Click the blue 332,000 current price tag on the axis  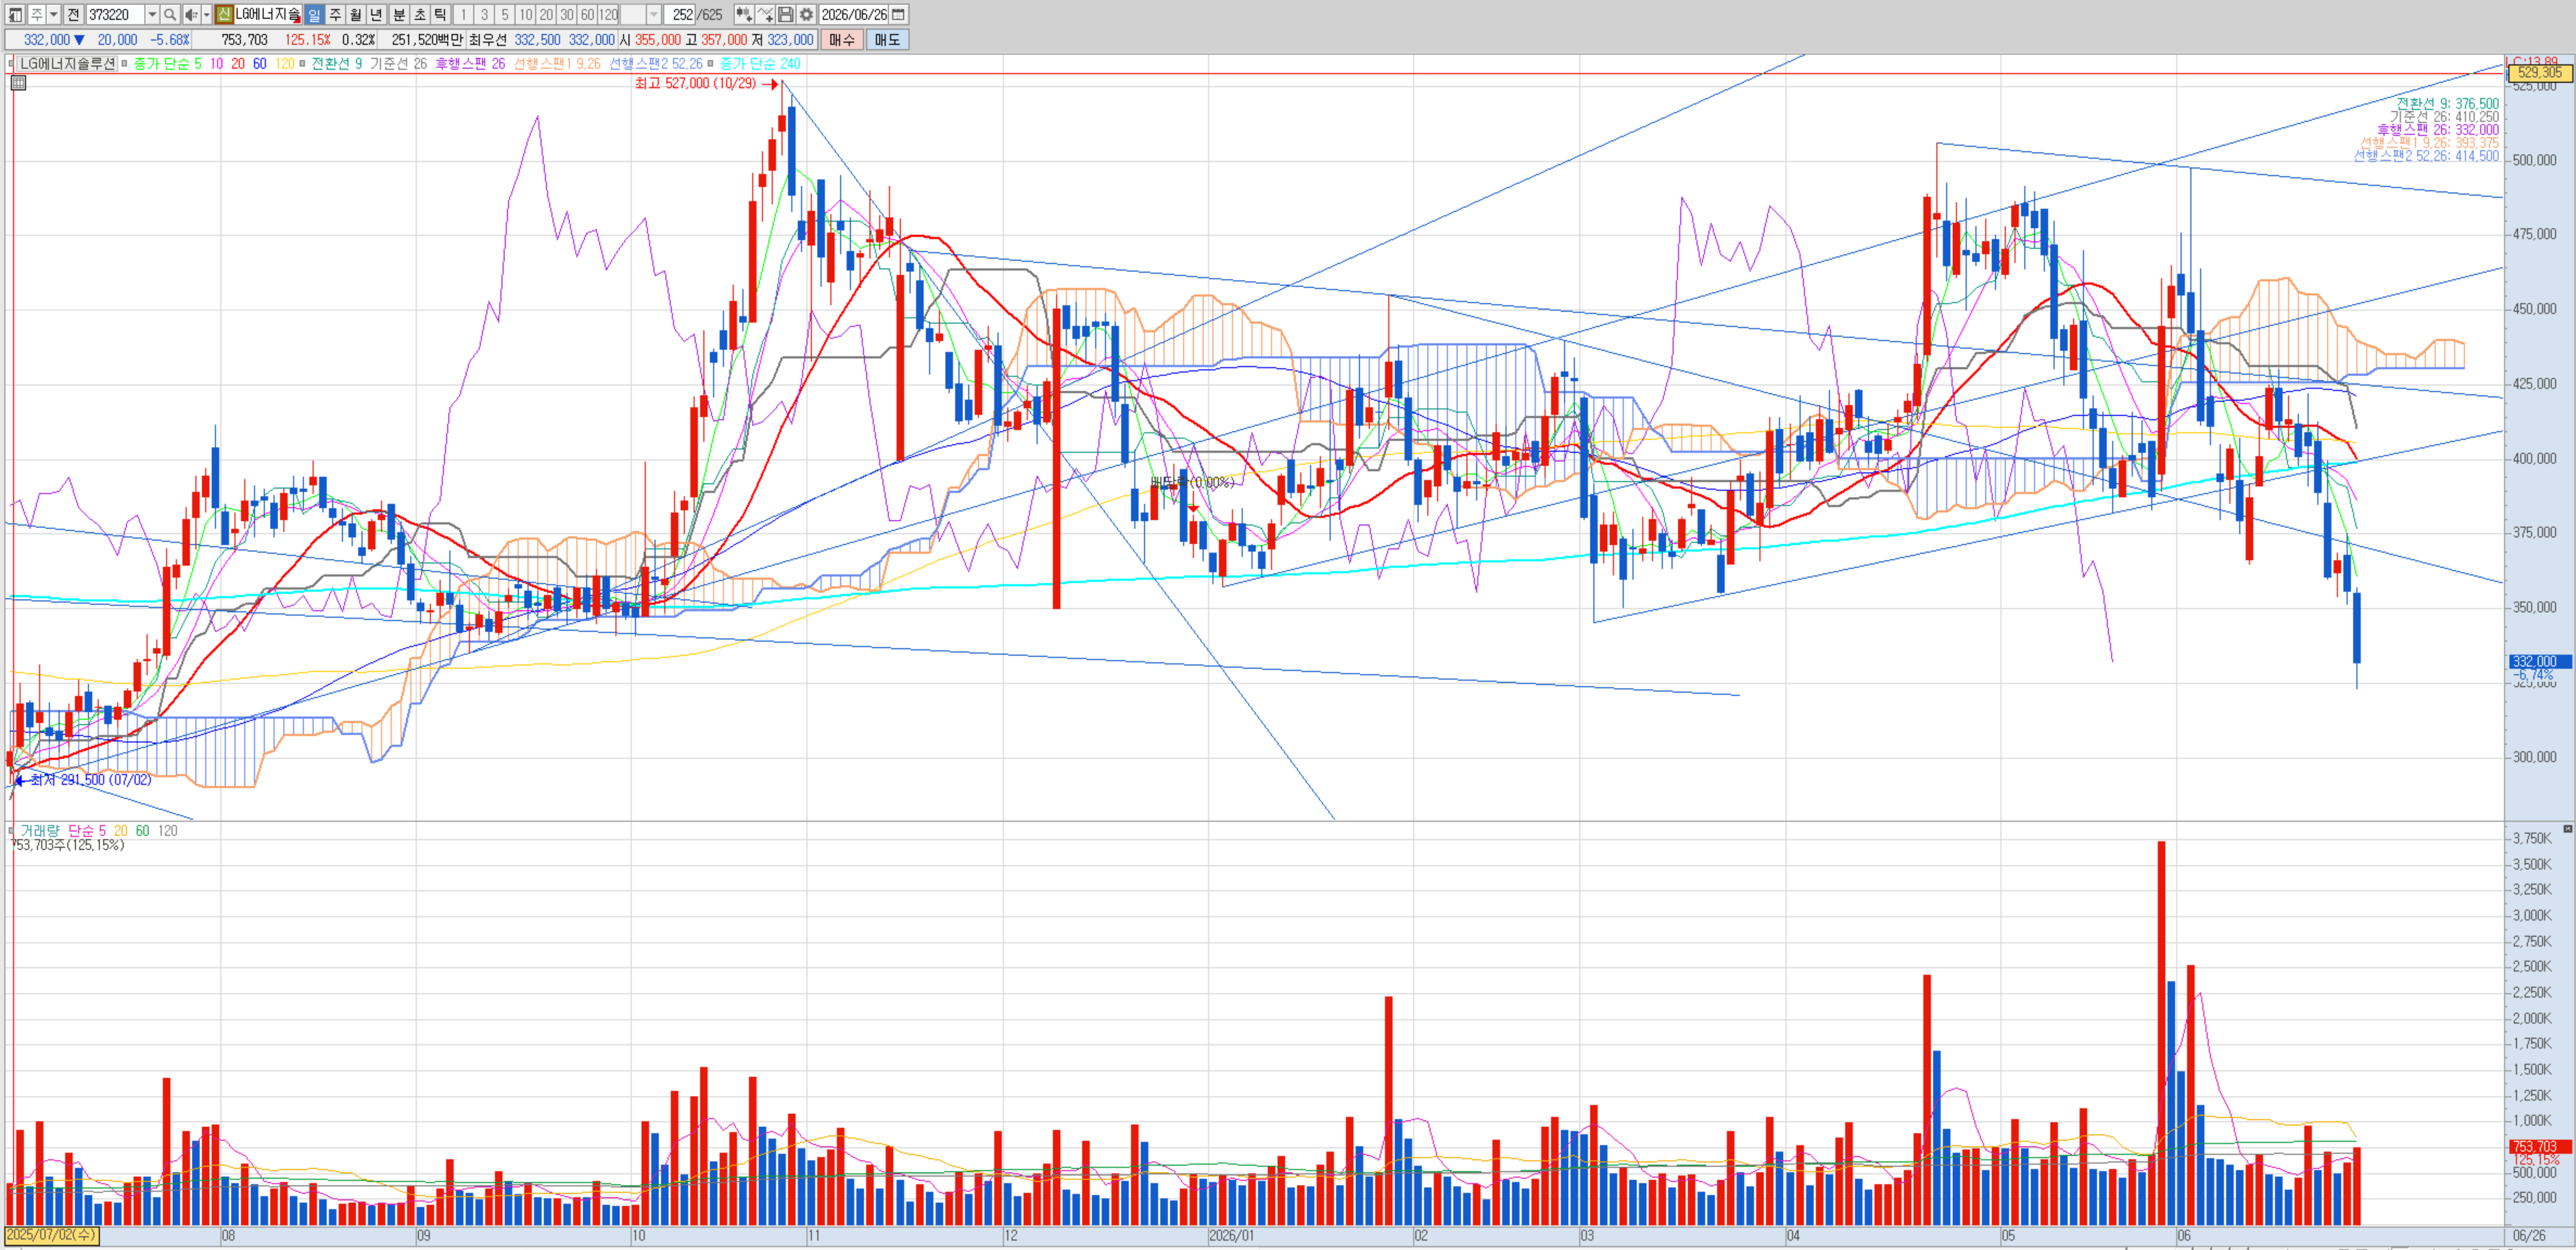click(x=2540, y=661)
